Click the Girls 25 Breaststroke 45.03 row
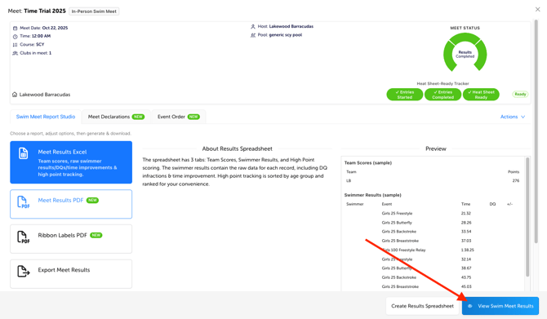 (434, 286)
